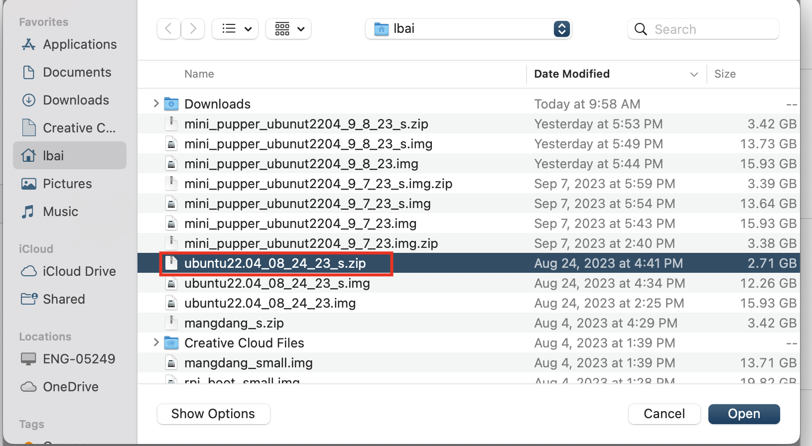Expand the Creative Cloud Files folder
The width and height of the screenshot is (812, 446).
coord(156,342)
